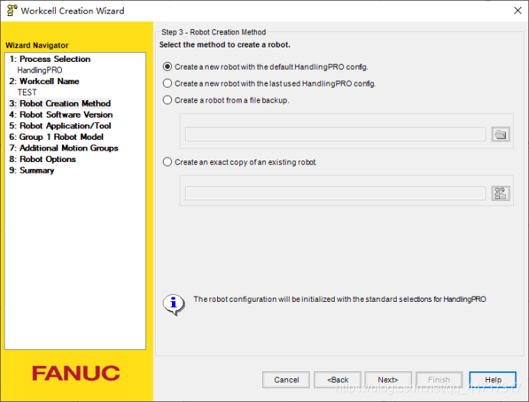Go to step 1: Process Selection
The height and width of the screenshot is (402, 529).
[50, 59]
